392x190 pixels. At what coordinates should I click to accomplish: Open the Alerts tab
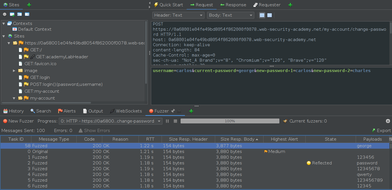(67, 111)
